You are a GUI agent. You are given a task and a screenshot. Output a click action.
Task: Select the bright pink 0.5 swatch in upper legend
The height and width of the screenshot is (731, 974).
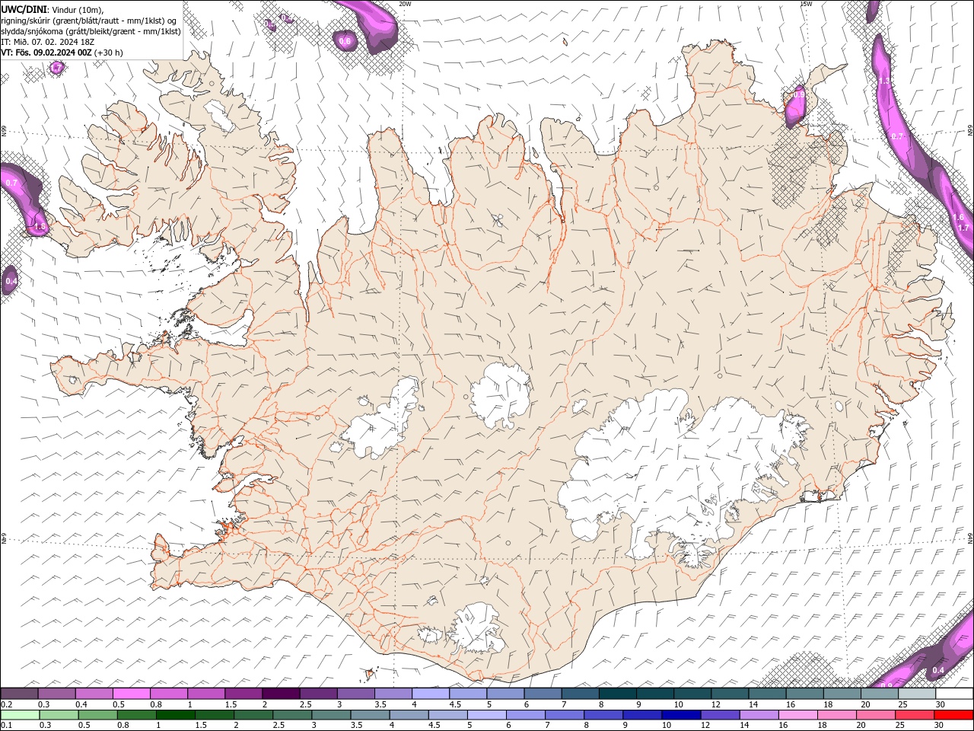tap(132, 694)
